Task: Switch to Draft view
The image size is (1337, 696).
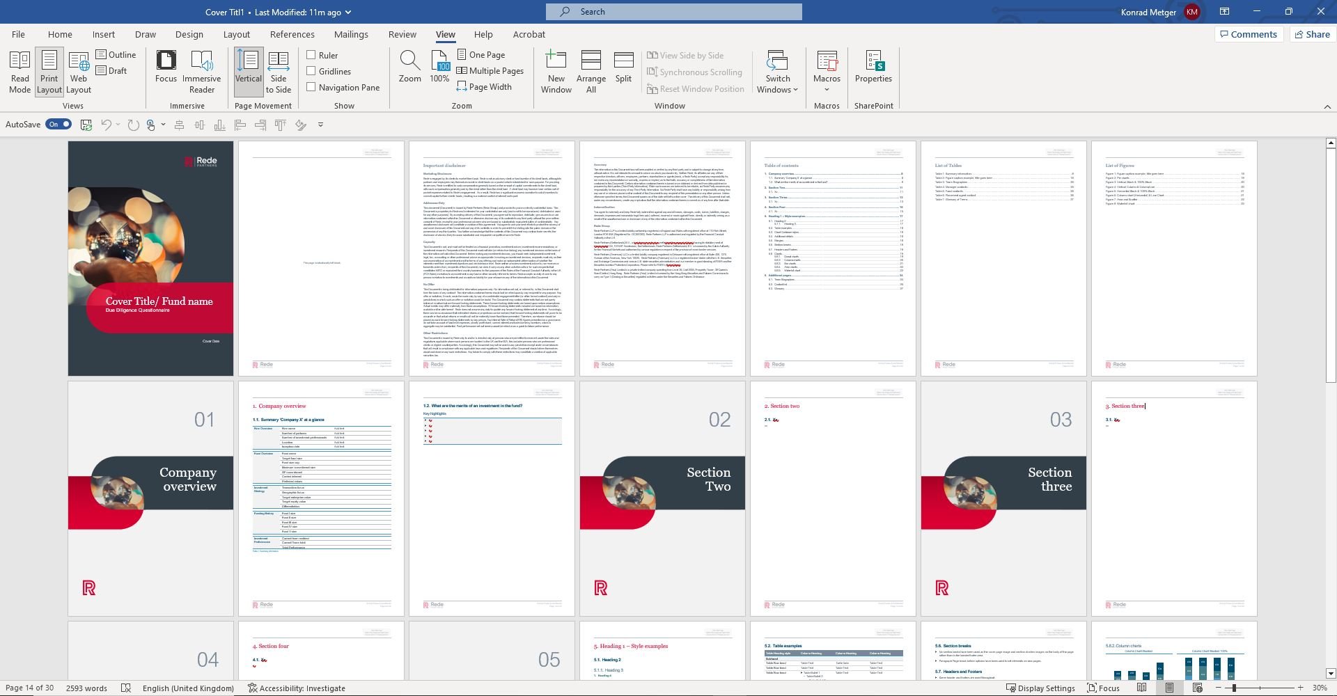Action: coord(111,70)
